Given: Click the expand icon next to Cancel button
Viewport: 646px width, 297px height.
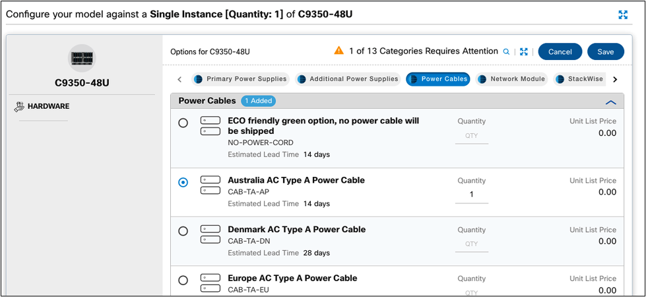Looking at the screenshot, I should [524, 51].
